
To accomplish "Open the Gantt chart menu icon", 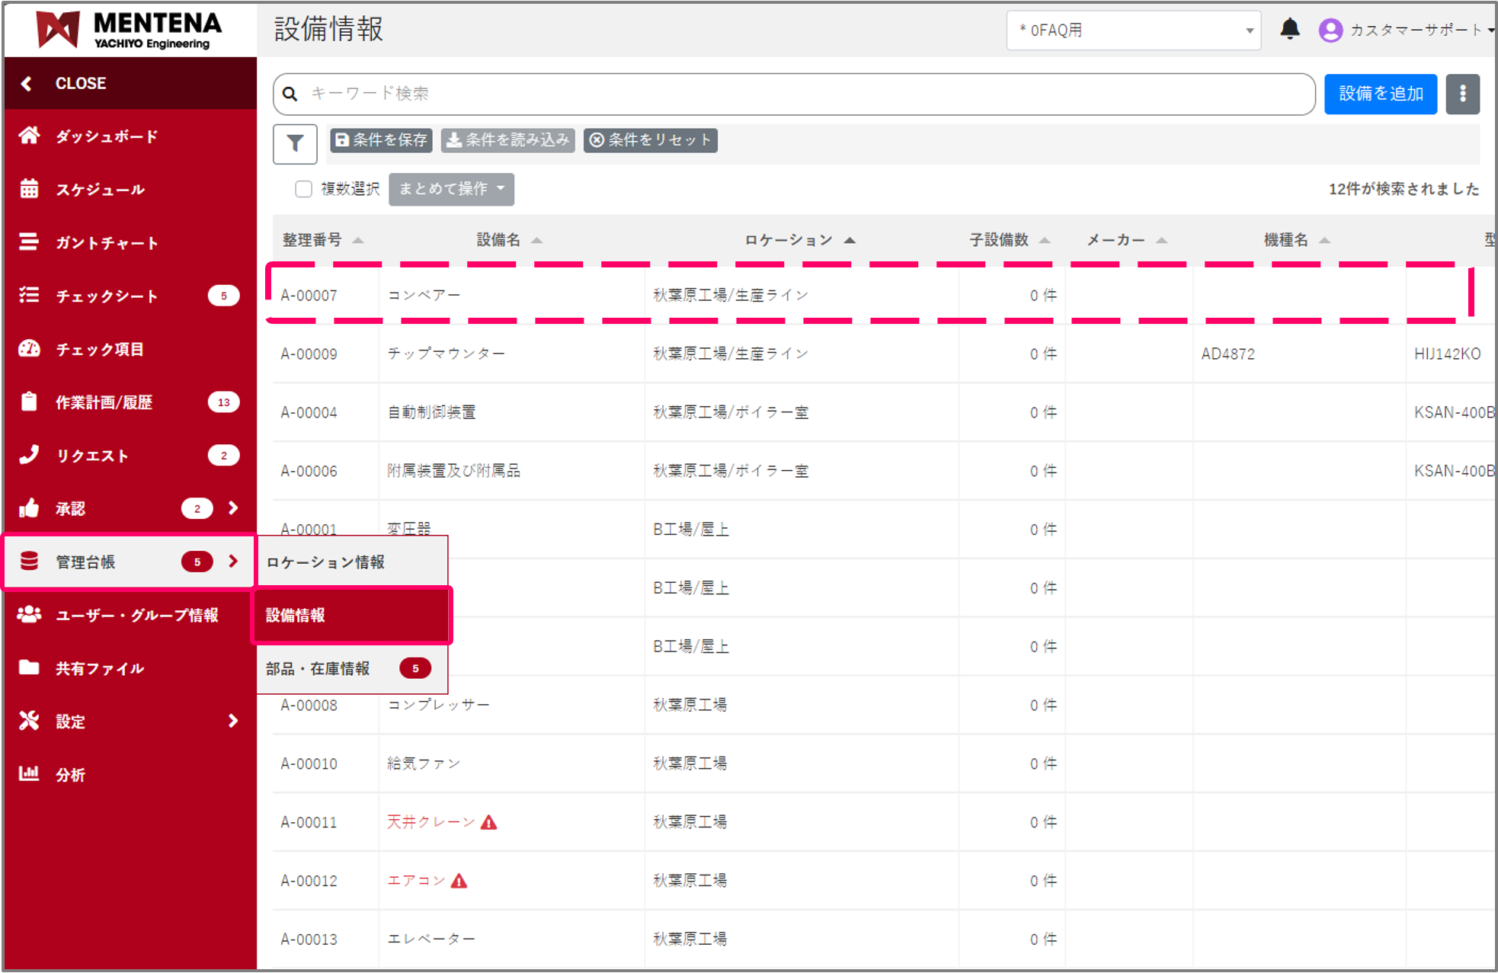I will pyautogui.click(x=29, y=242).
